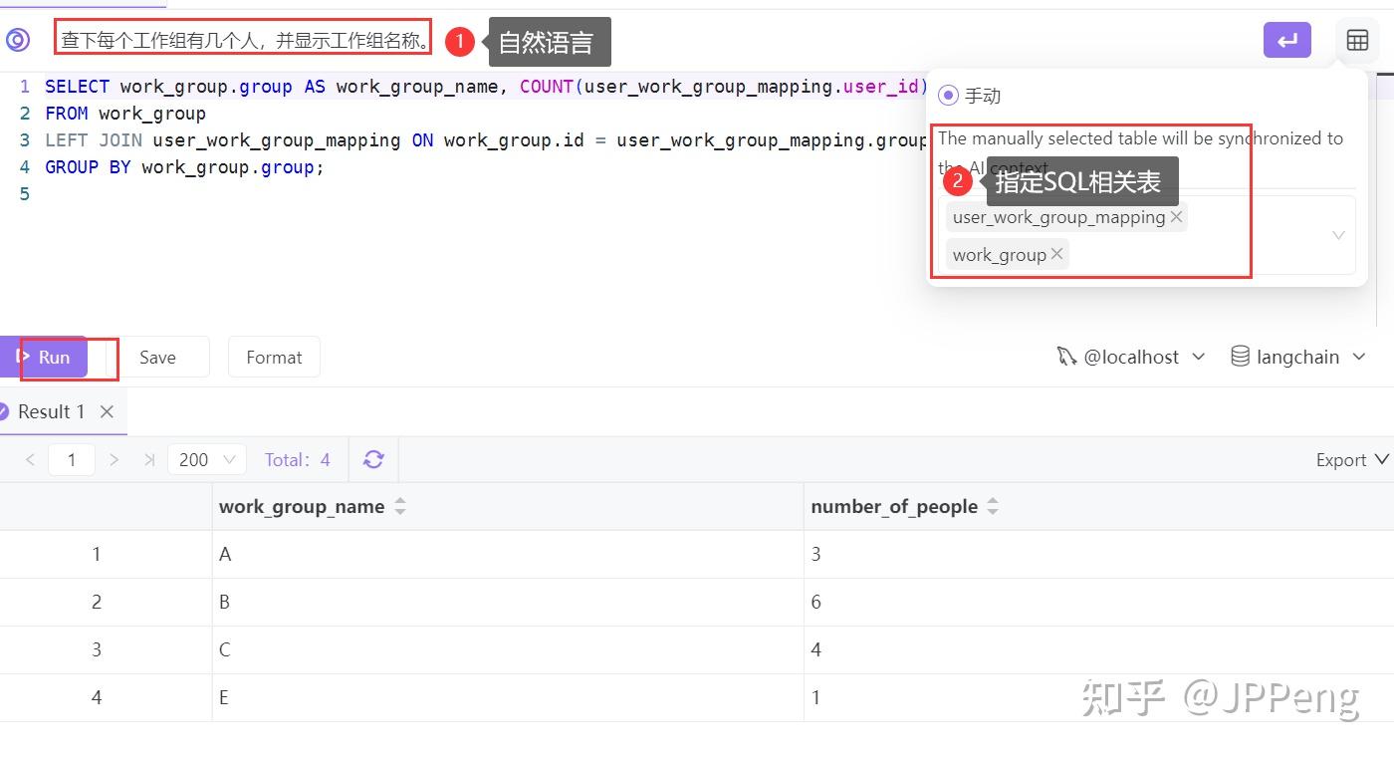This screenshot has height=760, width=1394.
Task: Go to next result page
Action: [115, 459]
